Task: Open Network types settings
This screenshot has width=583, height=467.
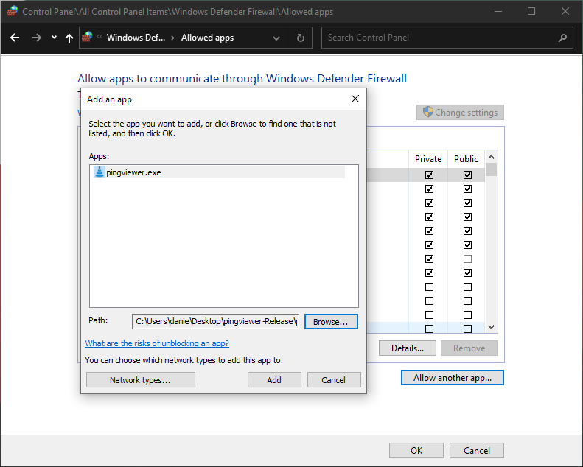Action: tap(140, 380)
